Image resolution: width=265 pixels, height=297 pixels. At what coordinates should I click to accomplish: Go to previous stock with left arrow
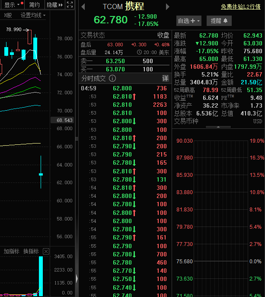point(83,6)
